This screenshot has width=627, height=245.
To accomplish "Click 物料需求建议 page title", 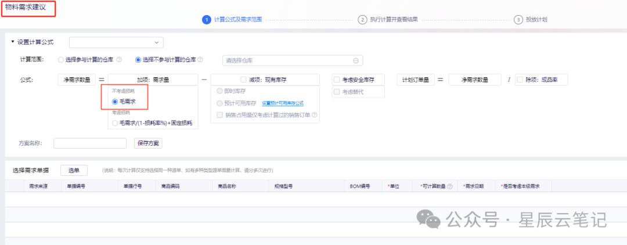I will point(26,8).
